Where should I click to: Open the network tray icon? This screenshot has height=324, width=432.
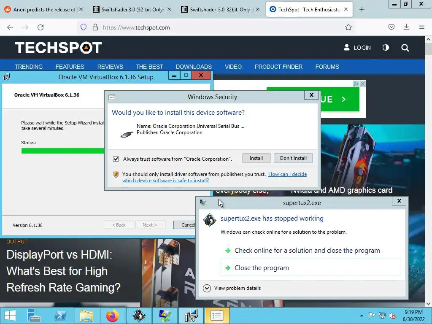coord(382,316)
